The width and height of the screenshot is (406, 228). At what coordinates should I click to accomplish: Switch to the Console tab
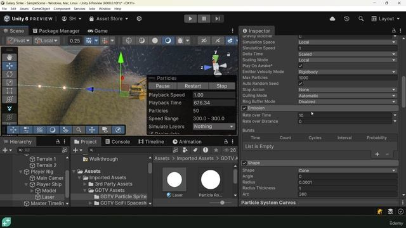coord(117,142)
